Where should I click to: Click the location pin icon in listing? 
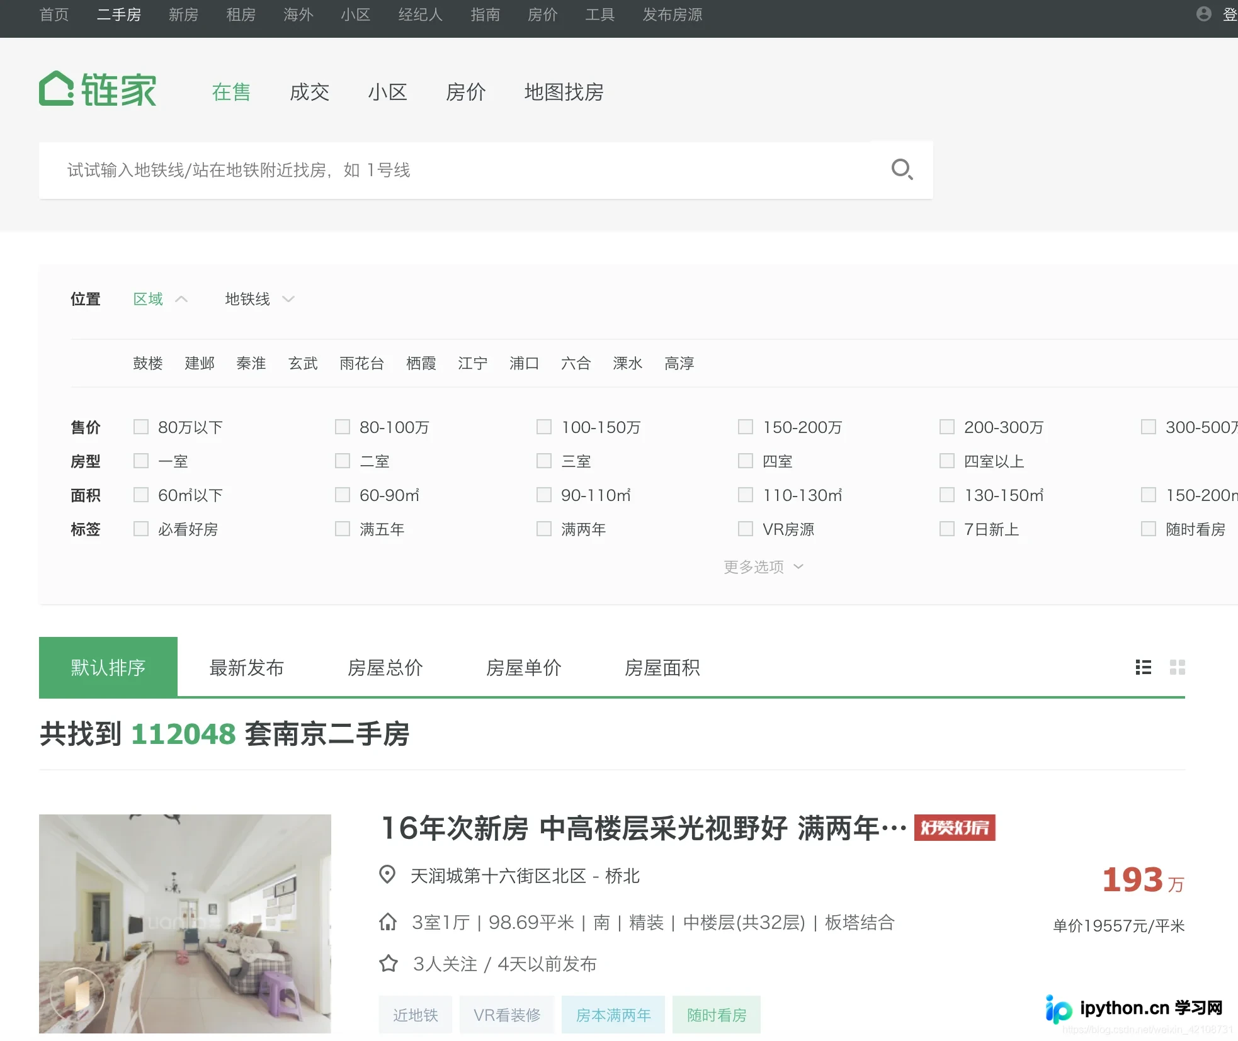[387, 875]
